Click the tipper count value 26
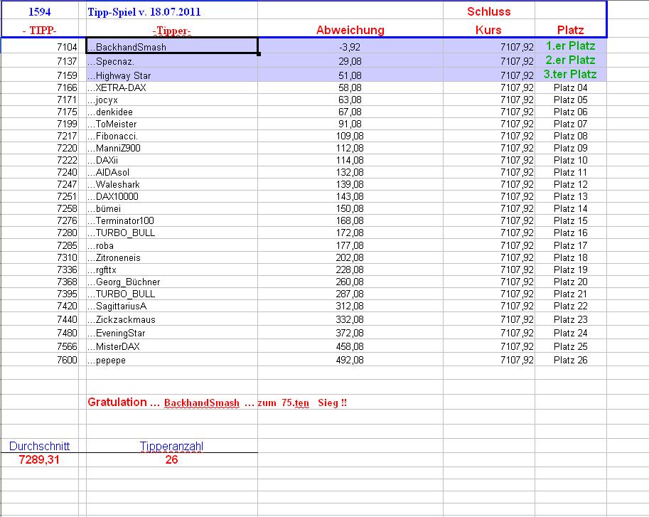649x517 pixels. point(171,459)
